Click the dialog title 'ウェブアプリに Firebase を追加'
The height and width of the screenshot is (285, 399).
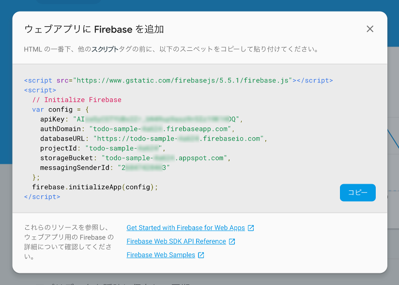(x=94, y=29)
